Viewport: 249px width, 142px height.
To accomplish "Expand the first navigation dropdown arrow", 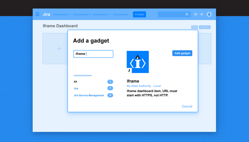I will [69, 15].
